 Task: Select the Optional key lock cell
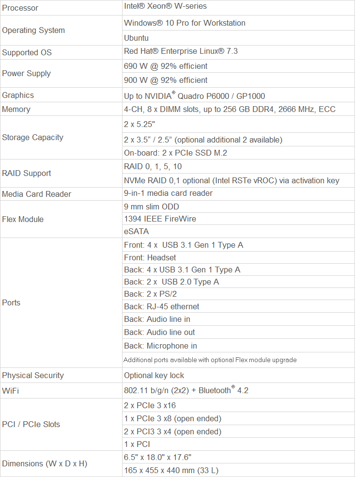[154, 376]
